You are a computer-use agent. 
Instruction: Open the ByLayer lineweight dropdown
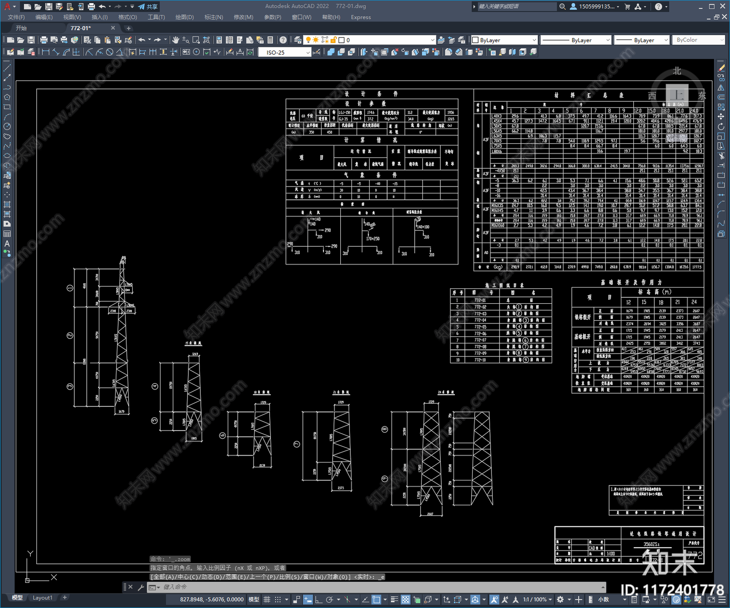(x=666, y=40)
